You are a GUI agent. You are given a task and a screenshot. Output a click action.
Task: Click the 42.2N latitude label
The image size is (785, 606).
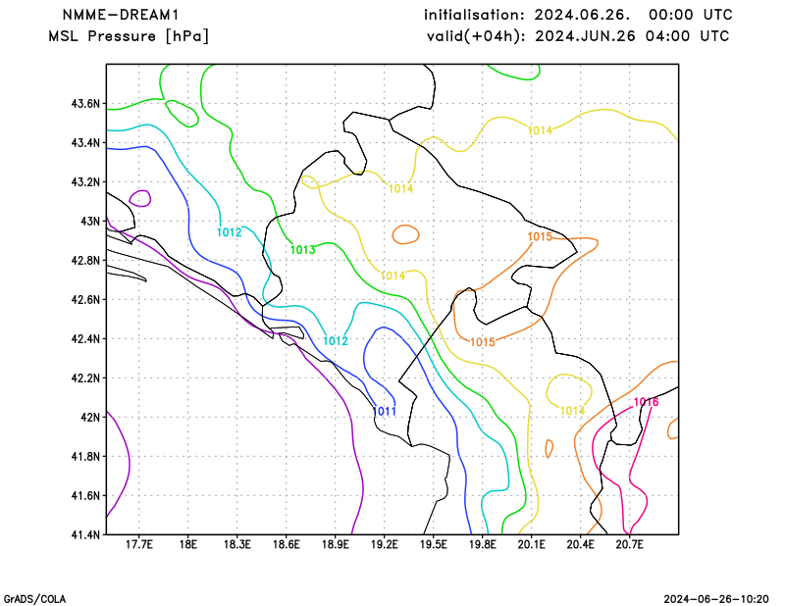click(x=85, y=379)
